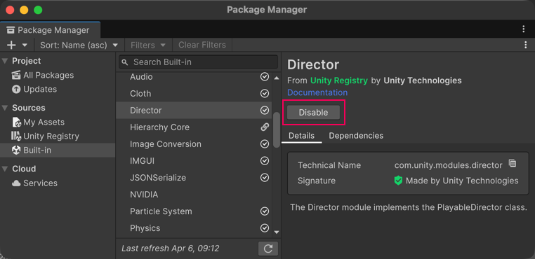This screenshot has width=535, height=259.
Task: Click the enabled checkmark on Cloth row
Action: coord(265,94)
